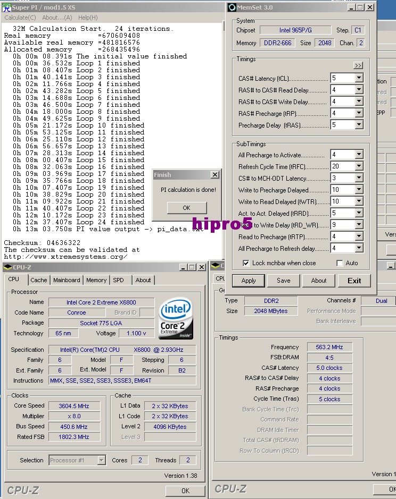Viewport: 396px width, 499px height.
Task: Click the Code Name value Conroe
Action: click(77, 312)
